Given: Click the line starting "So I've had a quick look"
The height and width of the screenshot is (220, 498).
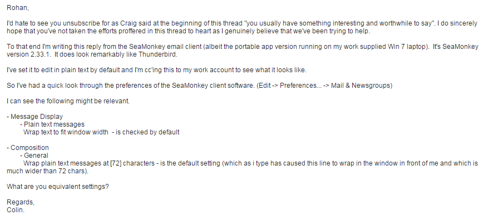Looking at the screenshot, I should click(199, 86).
